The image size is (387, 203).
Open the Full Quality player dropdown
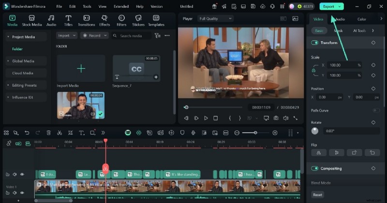click(x=216, y=18)
